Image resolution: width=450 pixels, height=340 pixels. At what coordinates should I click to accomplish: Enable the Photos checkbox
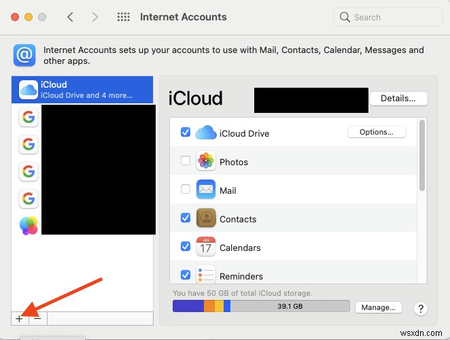(x=186, y=160)
